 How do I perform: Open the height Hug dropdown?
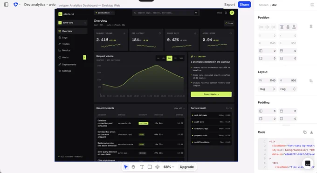288,89
